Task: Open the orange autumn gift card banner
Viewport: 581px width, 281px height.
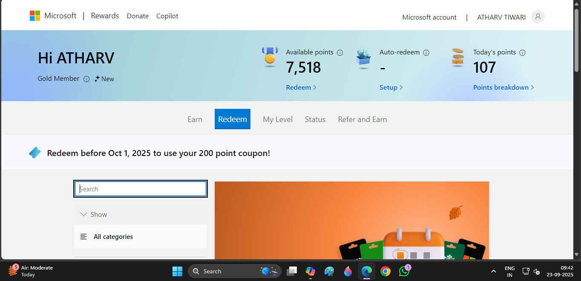Action: [352, 220]
